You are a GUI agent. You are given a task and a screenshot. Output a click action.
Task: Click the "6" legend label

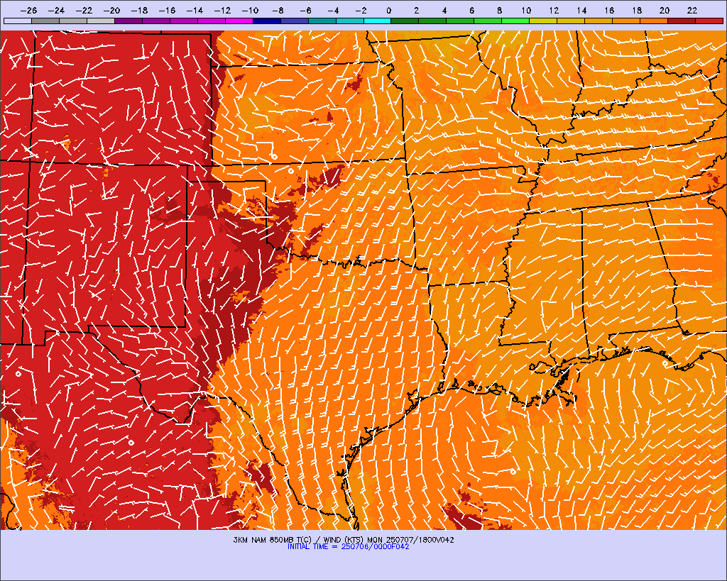471,10
